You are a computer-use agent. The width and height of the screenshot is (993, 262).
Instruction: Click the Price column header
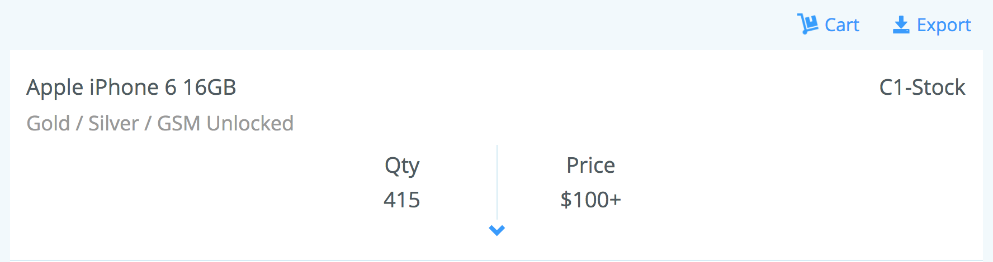coord(590,166)
